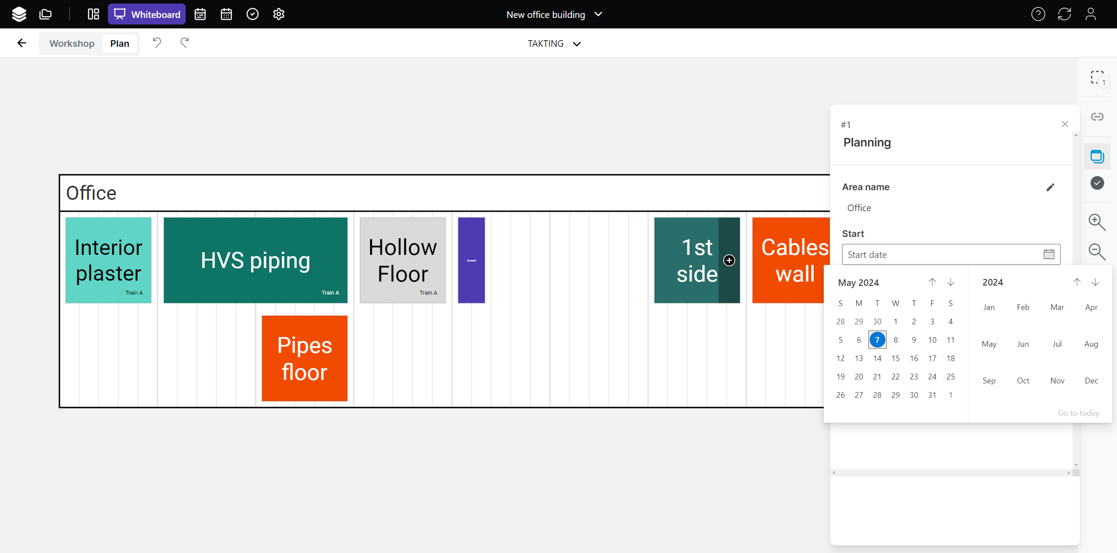Select the Whiteboard tab in top bar
1117x553 pixels.
click(x=147, y=14)
